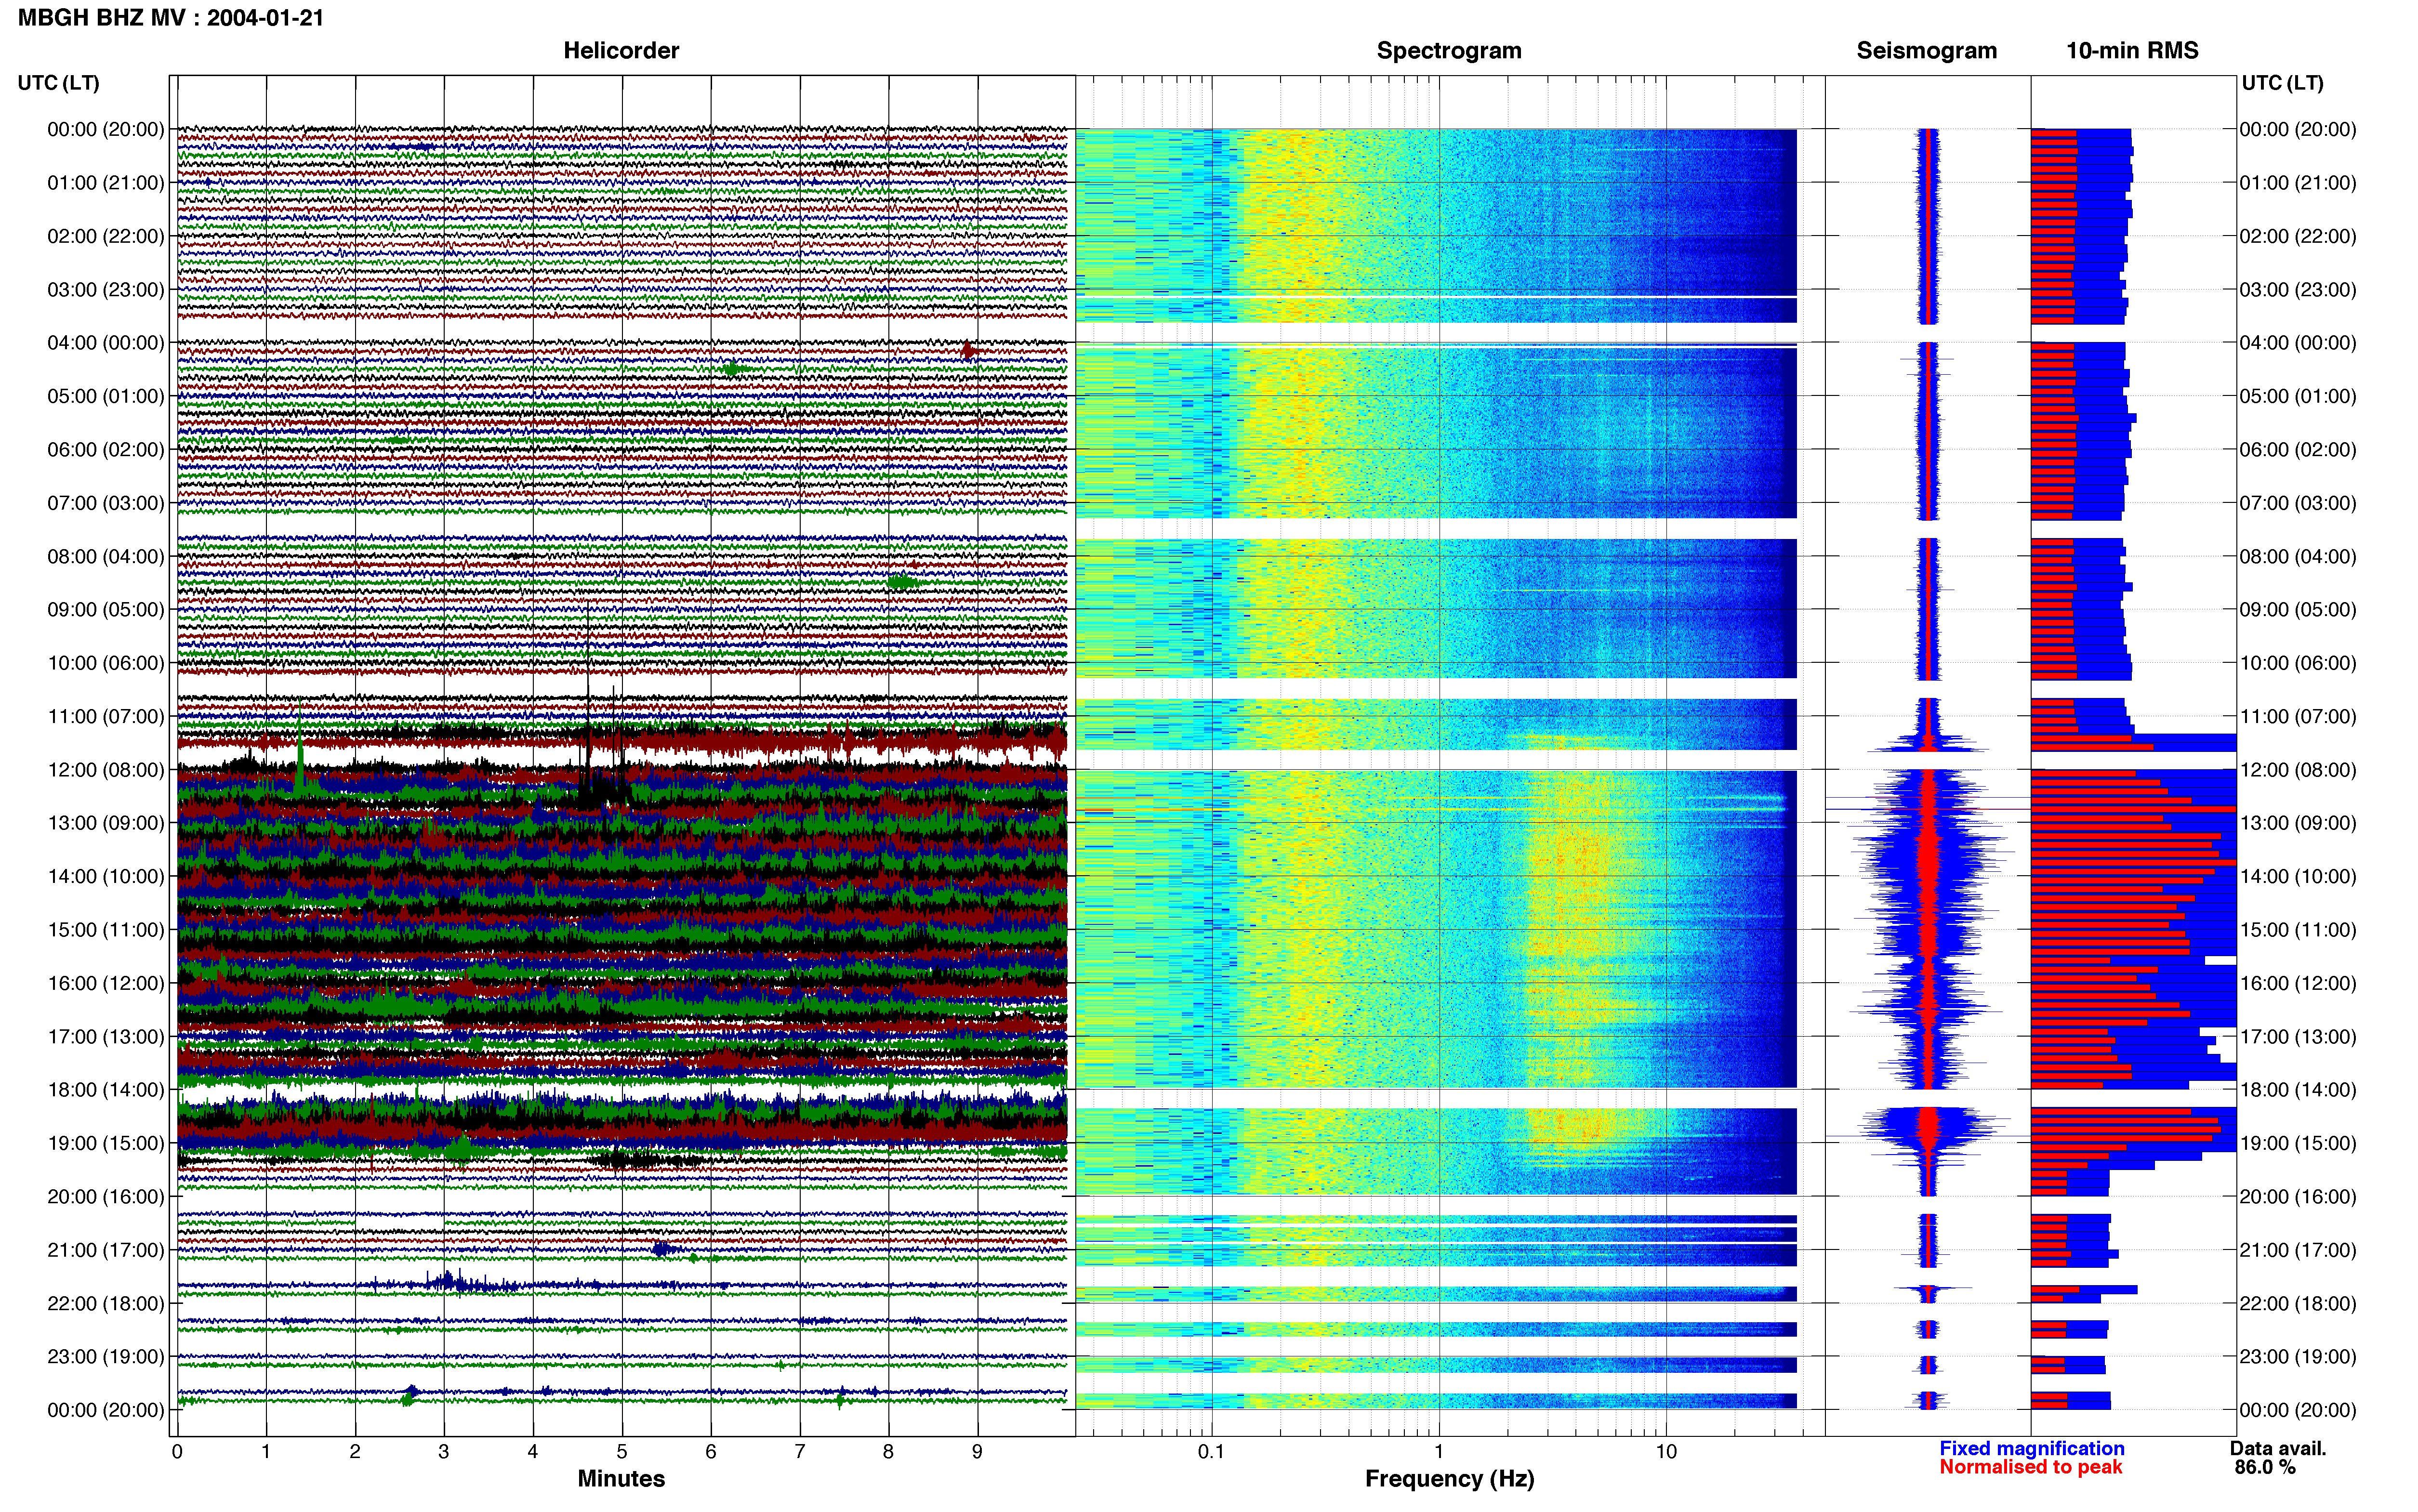Screen dimensions: 2418x1512
Task: Click right-side time label 19:00 (15:00)
Action: tap(2298, 1142)
